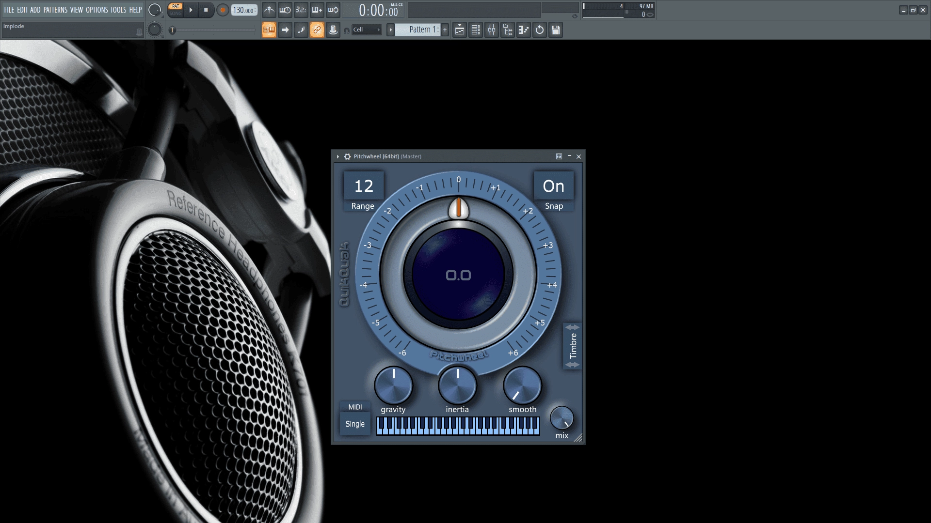
Task: Click the smooth knob
Action: [x=522, y=385]
